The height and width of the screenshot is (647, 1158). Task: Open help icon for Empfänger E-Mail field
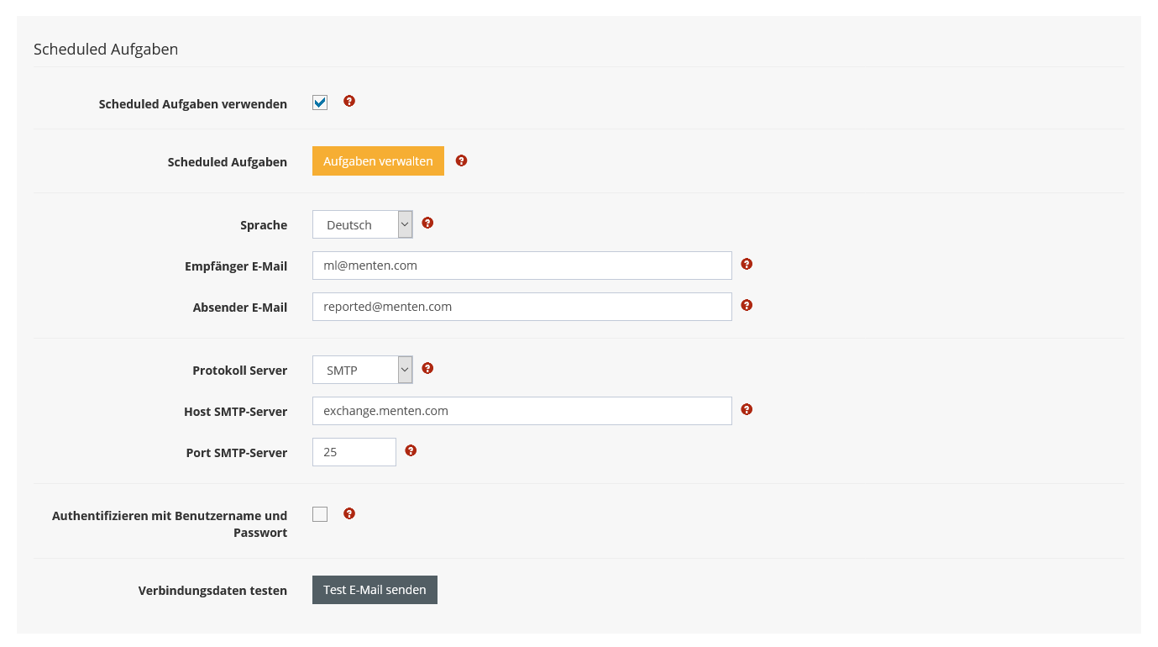[747, 264]
